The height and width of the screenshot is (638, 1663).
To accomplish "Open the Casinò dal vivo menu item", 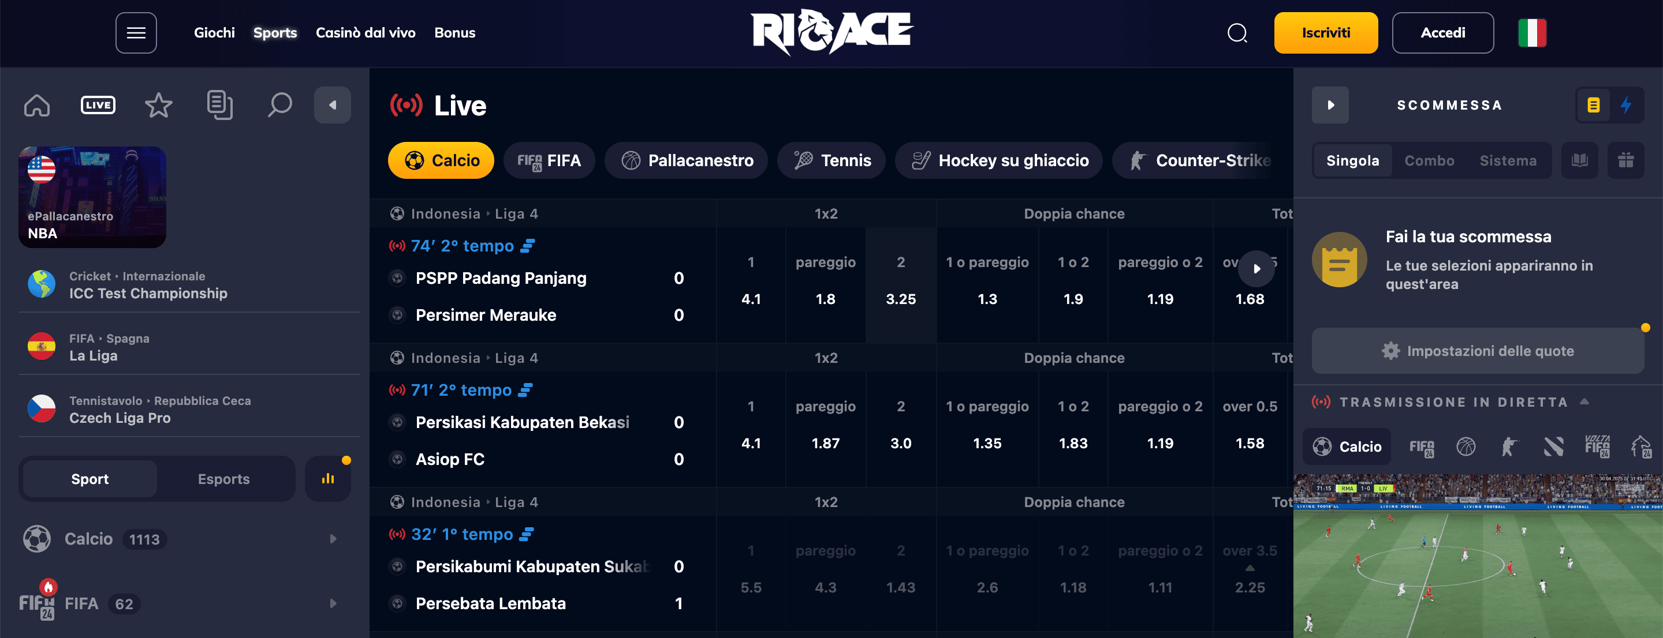I will (x=366, y=32).
